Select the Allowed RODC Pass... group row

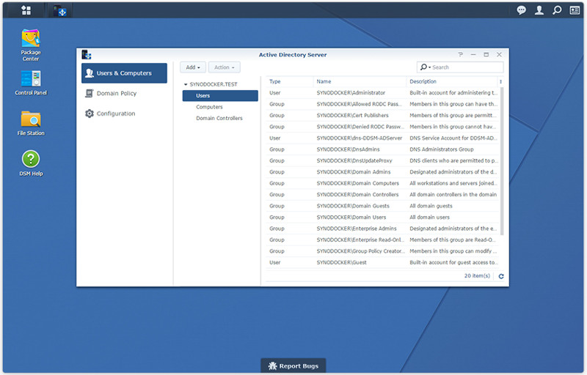[x=382, y=104]
